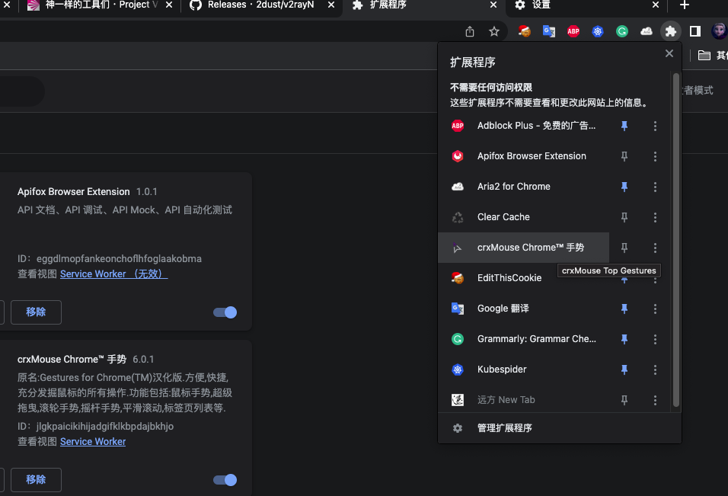Click the share page icon
Viewport: 728px width, 496px height.
[x=470, y=31]
